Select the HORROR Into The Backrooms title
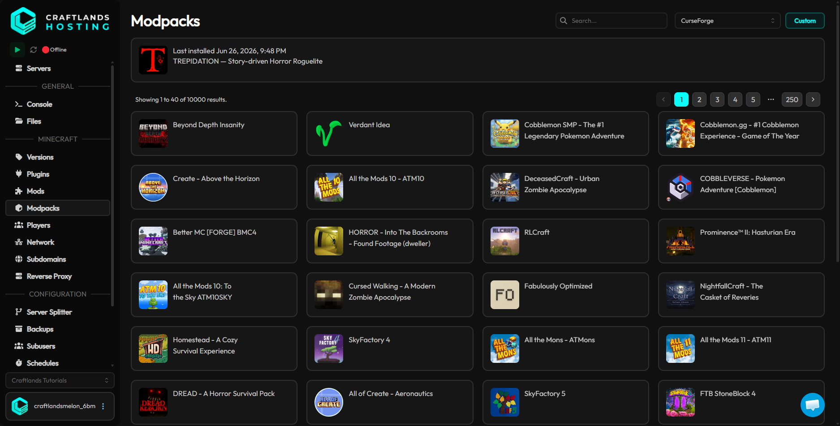 (398, 238)
